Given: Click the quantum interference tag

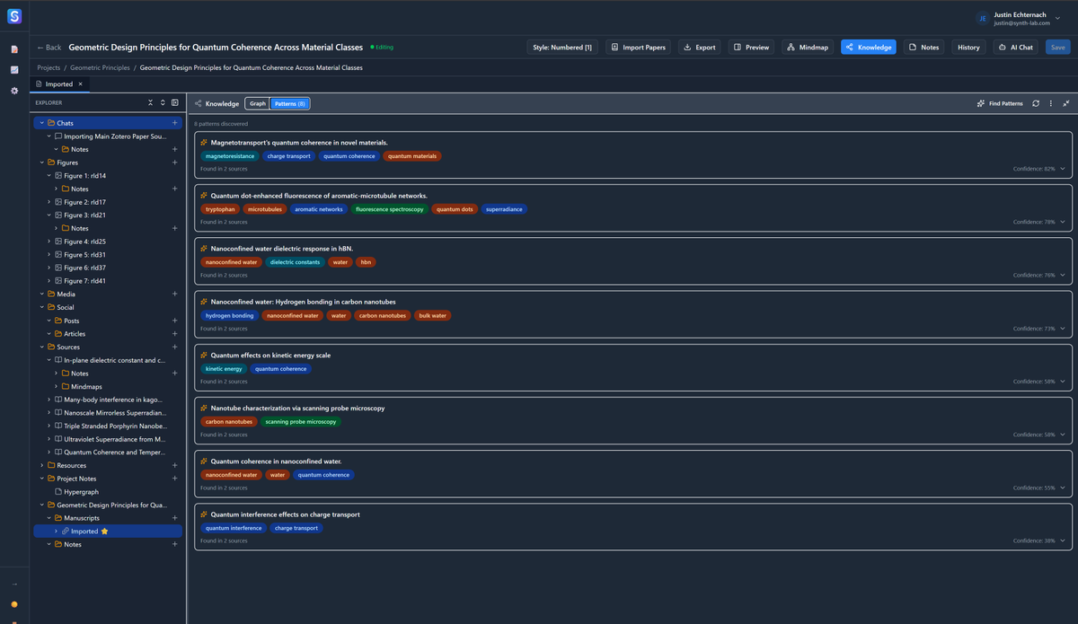Looking at the screenshot, I should coord(234,528).
